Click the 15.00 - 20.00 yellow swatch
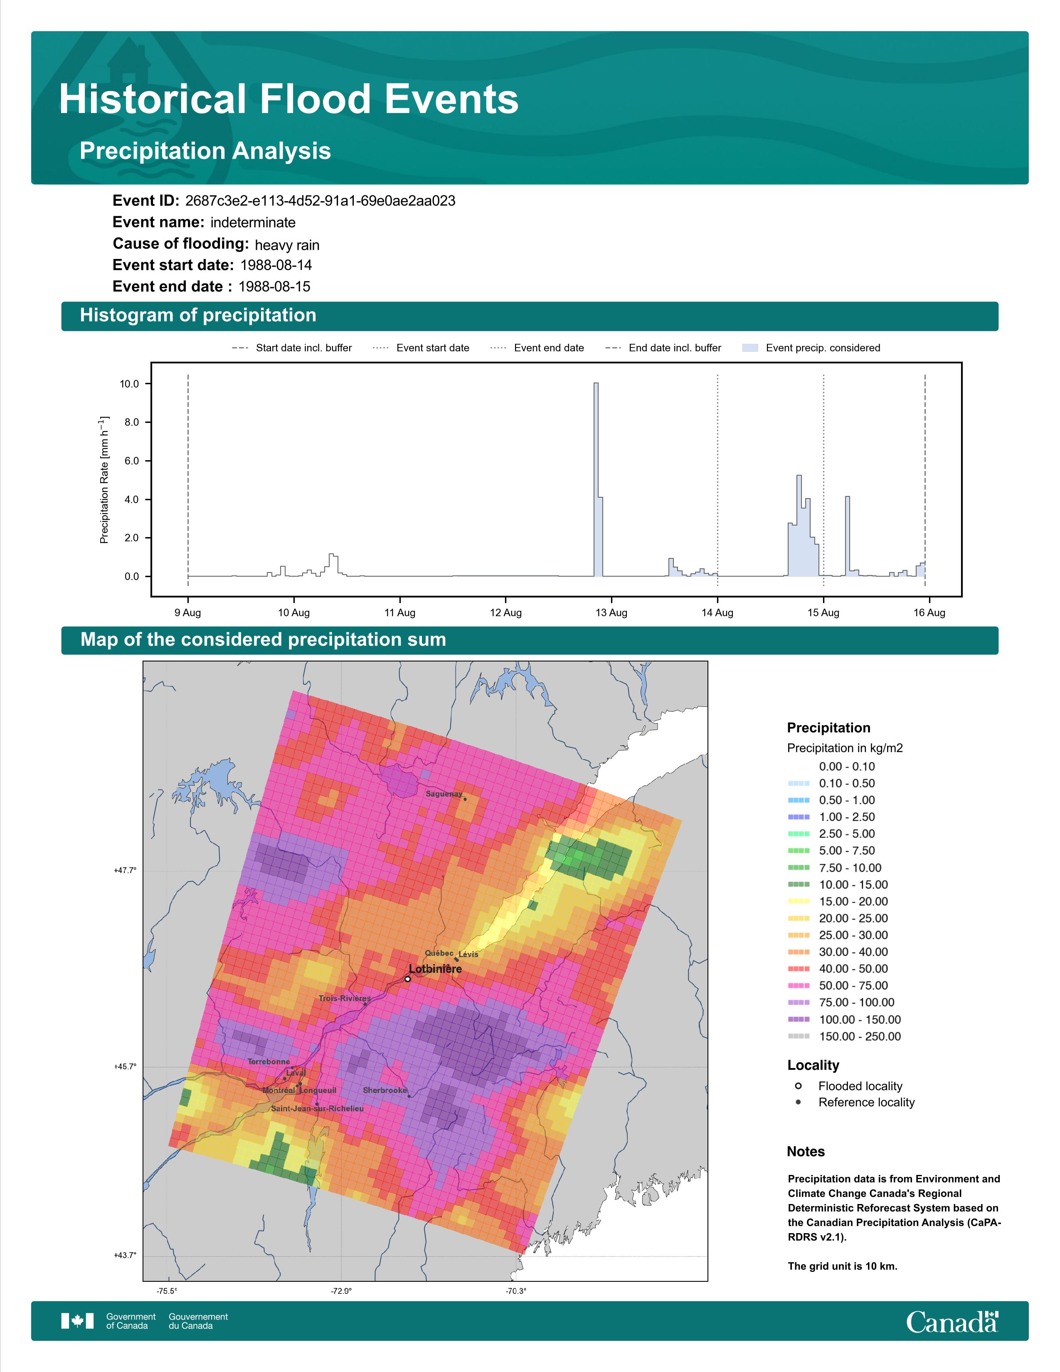Screen dimensions: 1060x1372 pyautogui.click(x=799, y=901)
